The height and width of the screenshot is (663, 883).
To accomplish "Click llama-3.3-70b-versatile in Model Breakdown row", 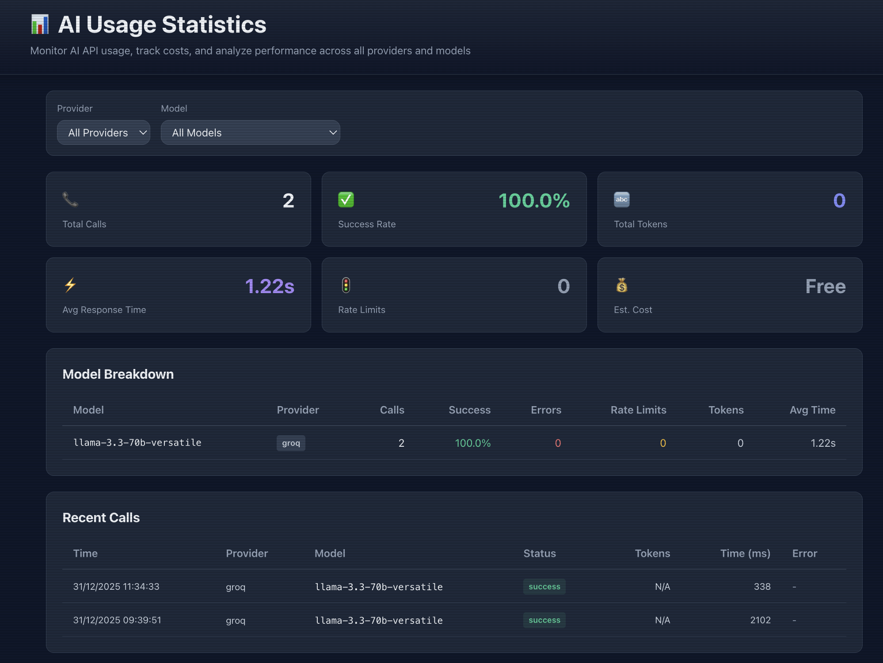I will pyautogui.click(x=137, y=443).
